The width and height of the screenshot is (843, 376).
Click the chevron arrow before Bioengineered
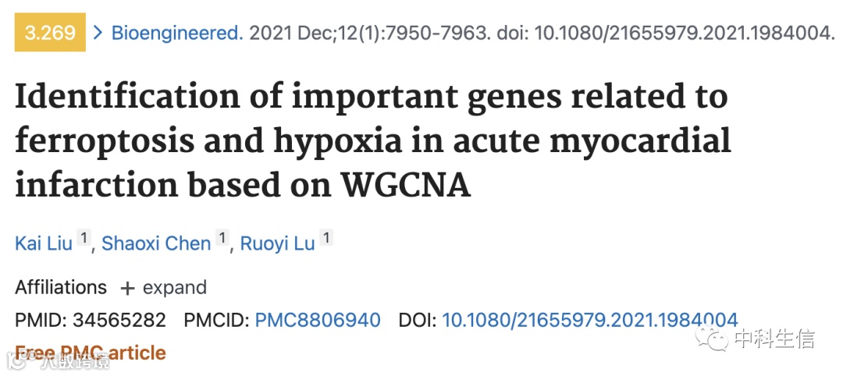click(x=98, y=33)
